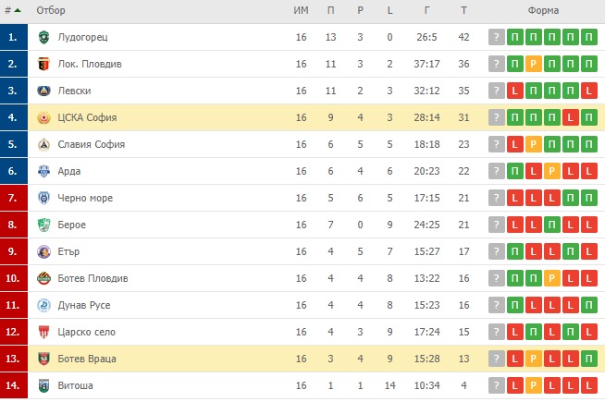Click orange draw badge in Лок. Пловдив form
This screenshot has height=402, width=605.
click(x=534, y=64)
